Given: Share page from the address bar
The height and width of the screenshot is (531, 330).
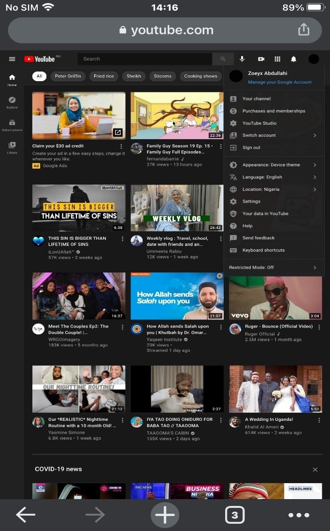Looking at the screenshot, I should point(303,30).
